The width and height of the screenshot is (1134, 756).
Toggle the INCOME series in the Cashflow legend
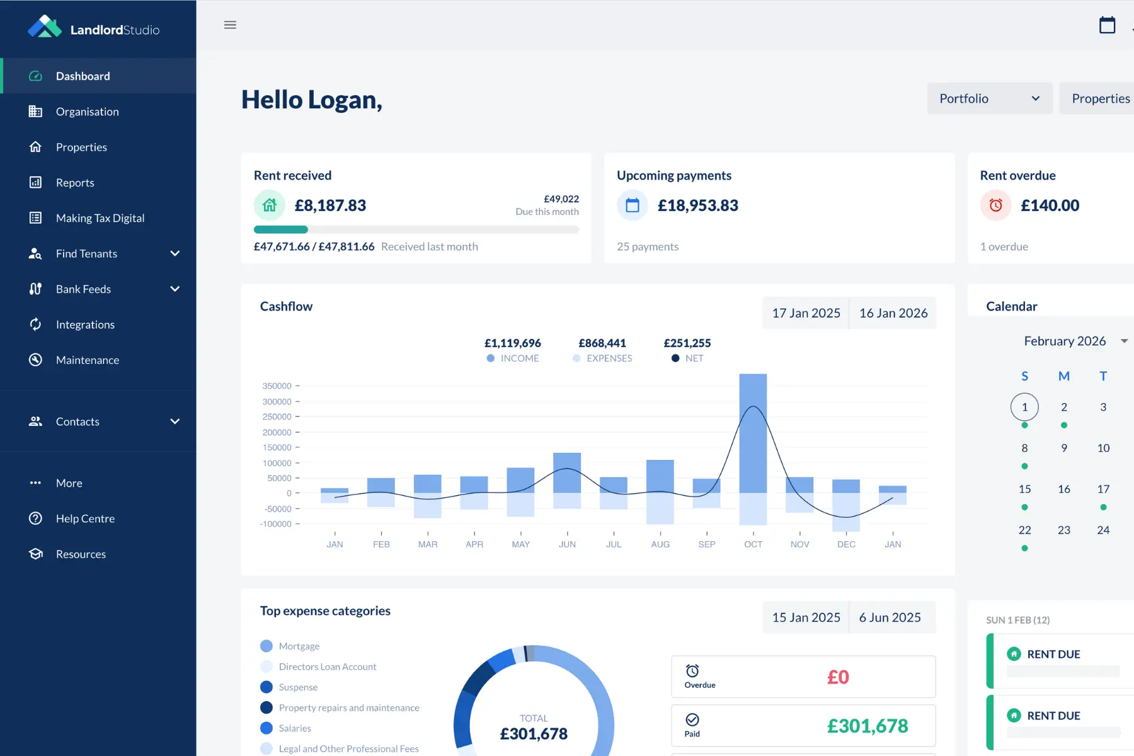pyautogui.click(x=513, y=358)
